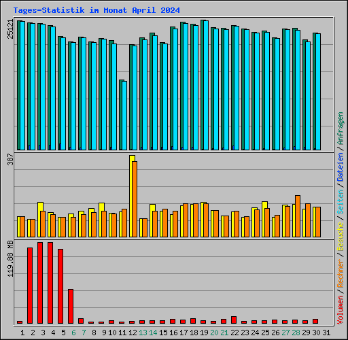Click the 25121 axis value label
This screenshot has height=340, width=348.
[x=10, y=29]
